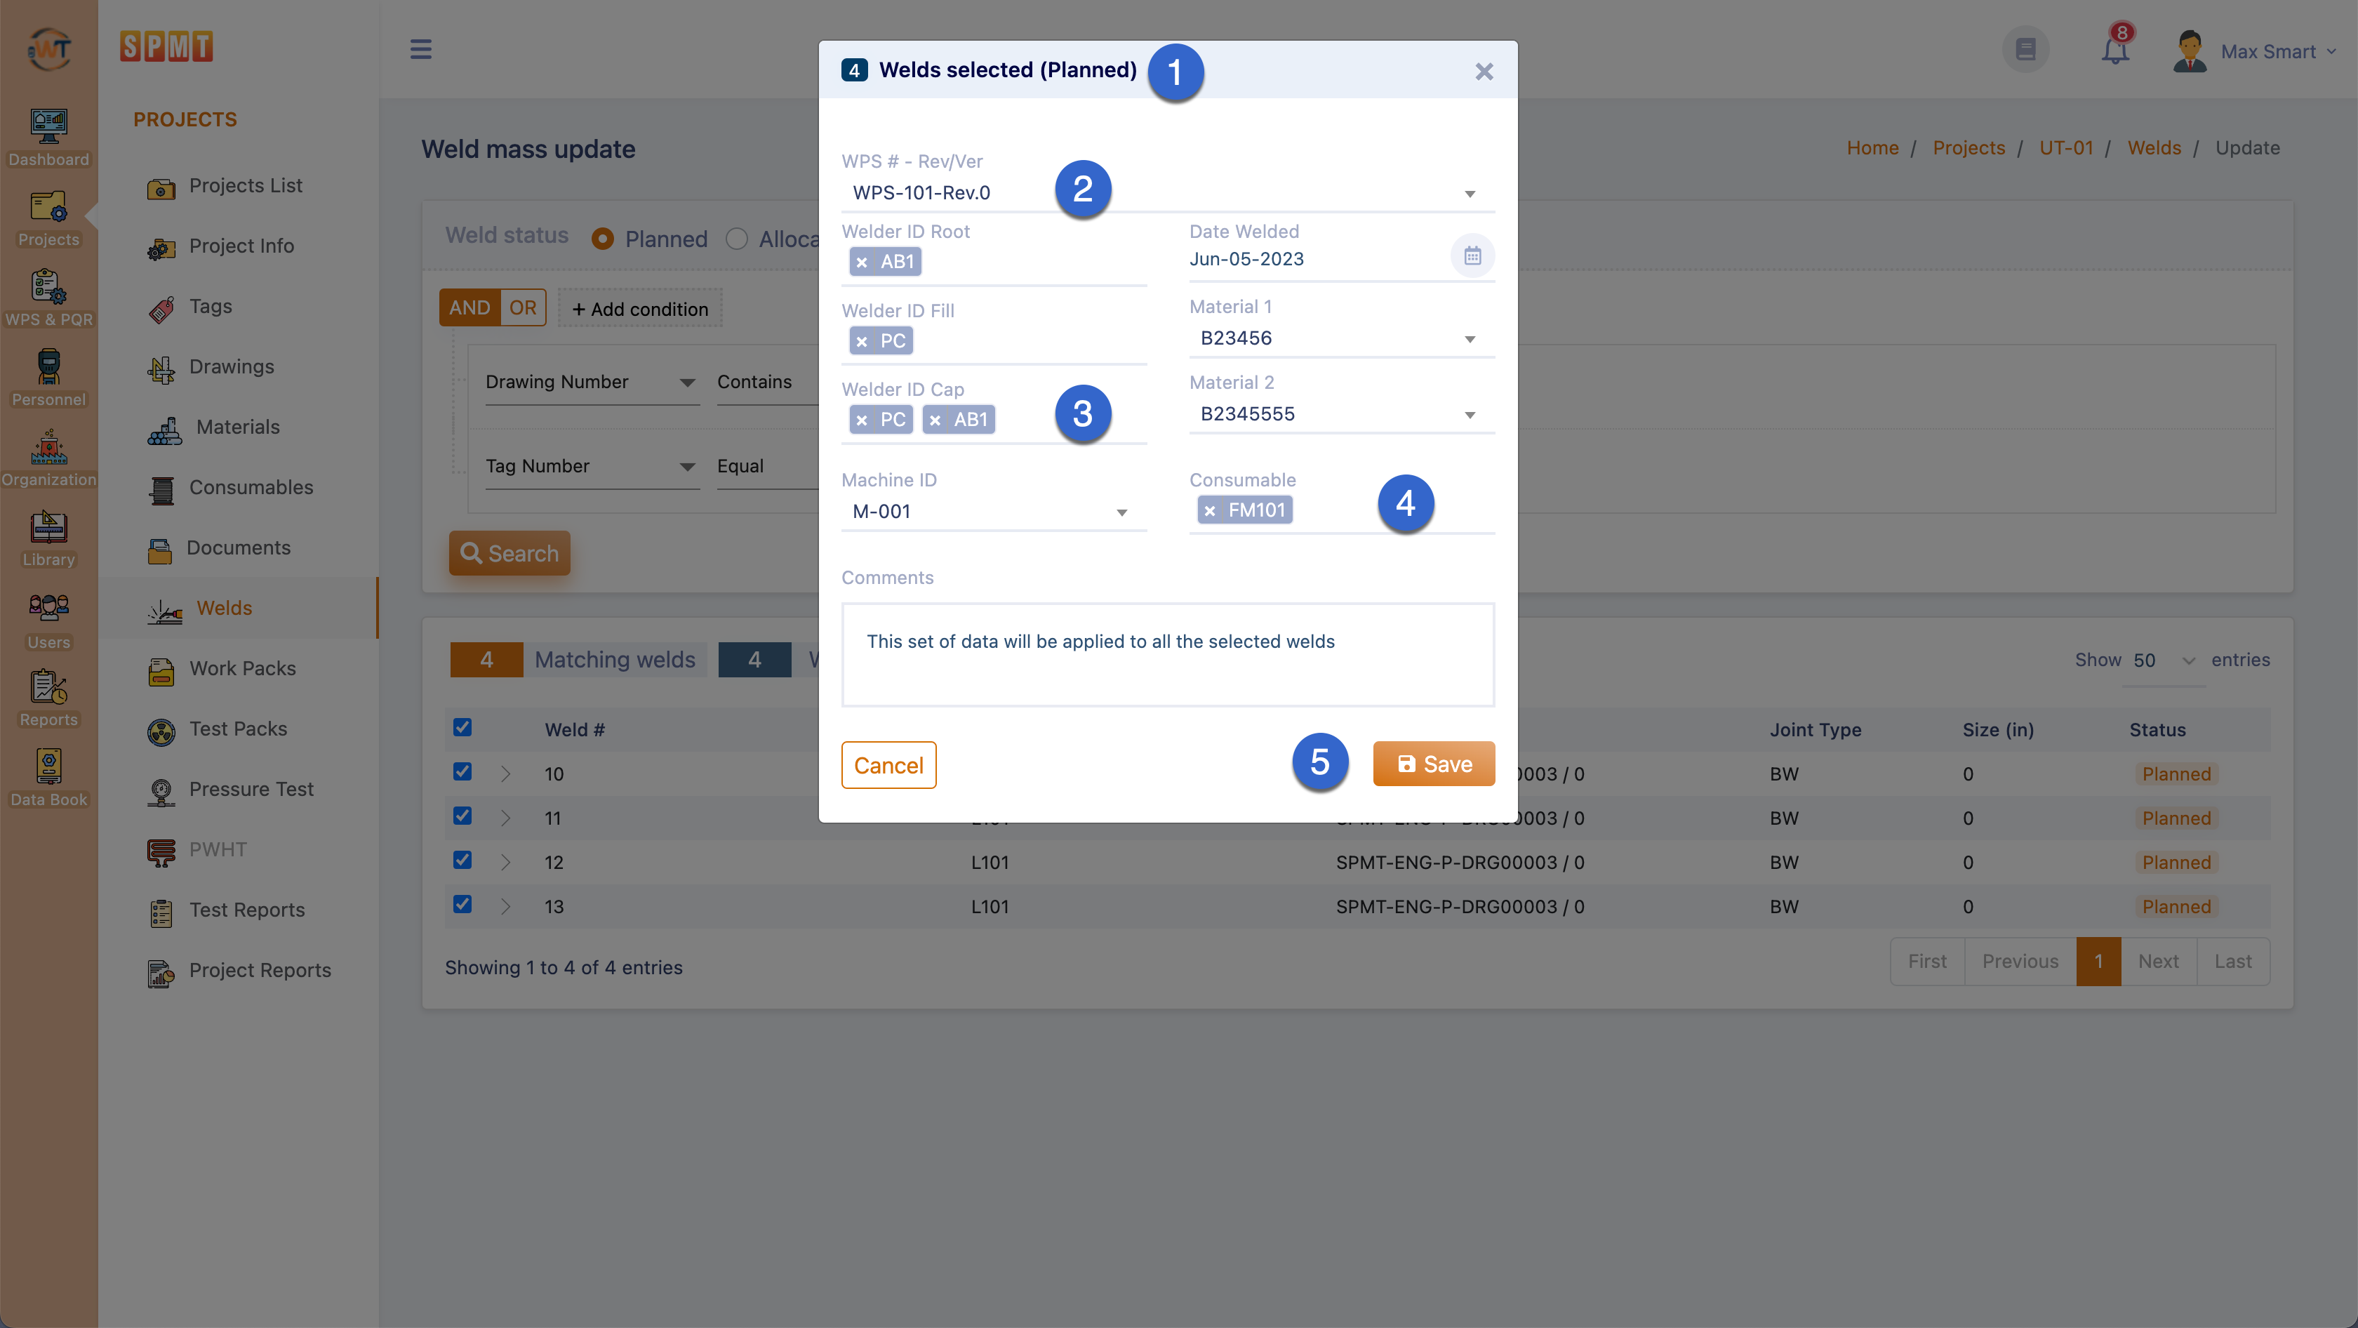Viewport: 2358px width, 1328px height.
Task: Uncheck the checkbox for weld 10
Action: point(462,771)
